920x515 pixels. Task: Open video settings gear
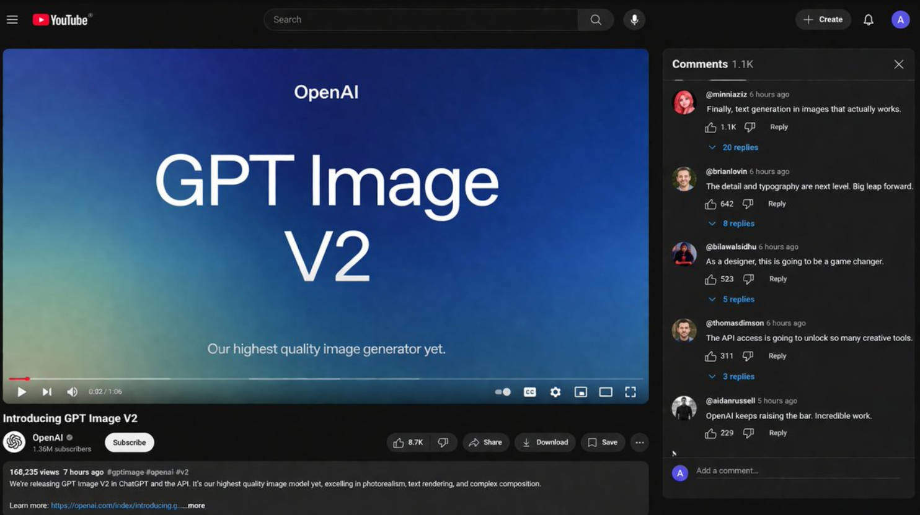click(555, 392)
